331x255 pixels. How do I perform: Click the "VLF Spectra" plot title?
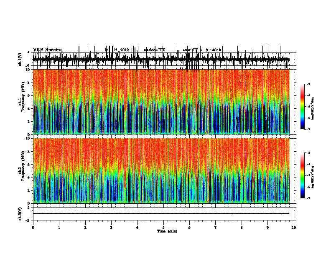pos(47,50)
